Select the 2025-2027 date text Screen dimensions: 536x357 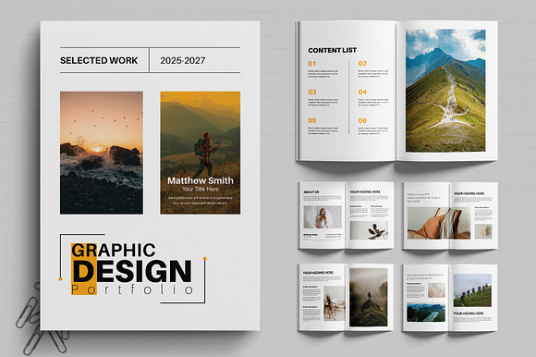point(183,60)
